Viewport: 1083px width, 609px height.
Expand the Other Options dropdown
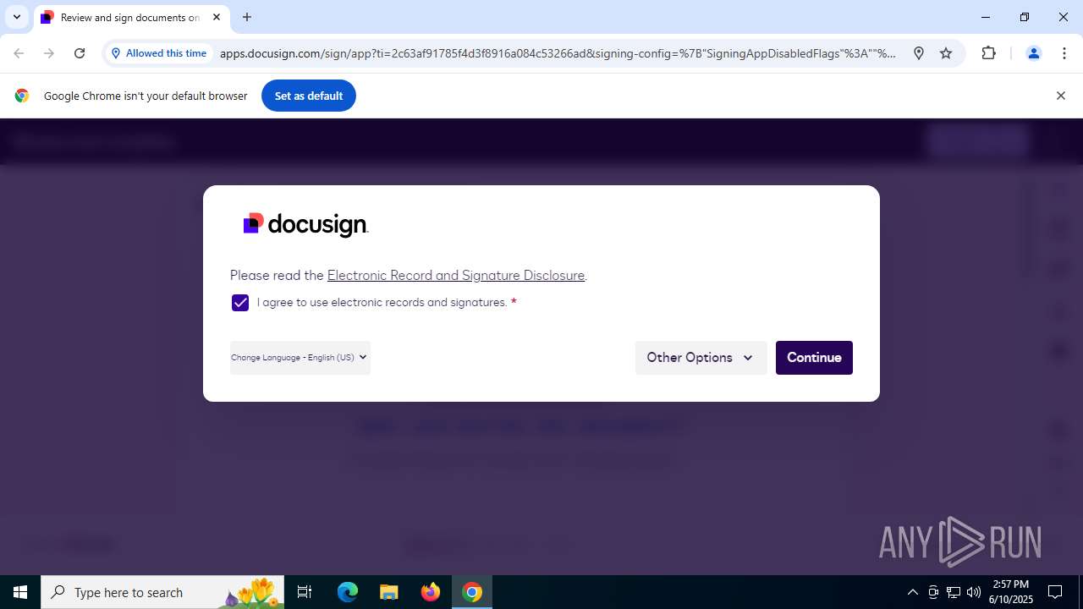[x=701, y=358]
